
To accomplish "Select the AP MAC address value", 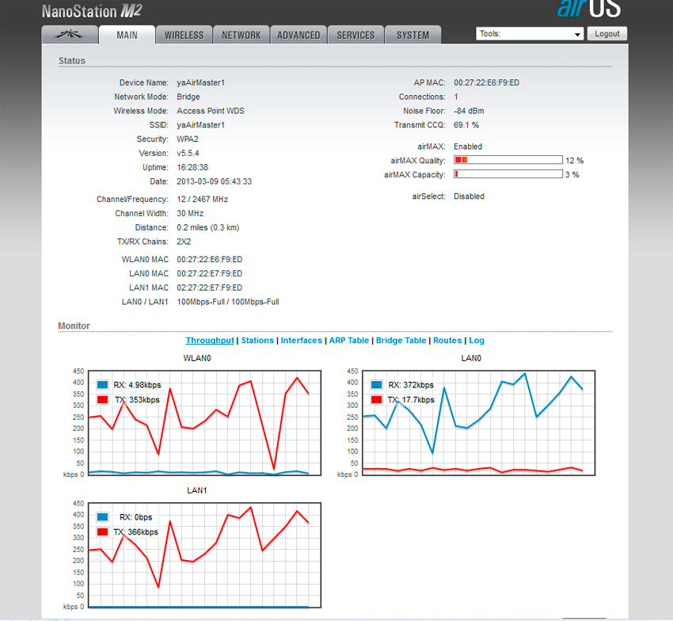I will click(x=486, y=82).
